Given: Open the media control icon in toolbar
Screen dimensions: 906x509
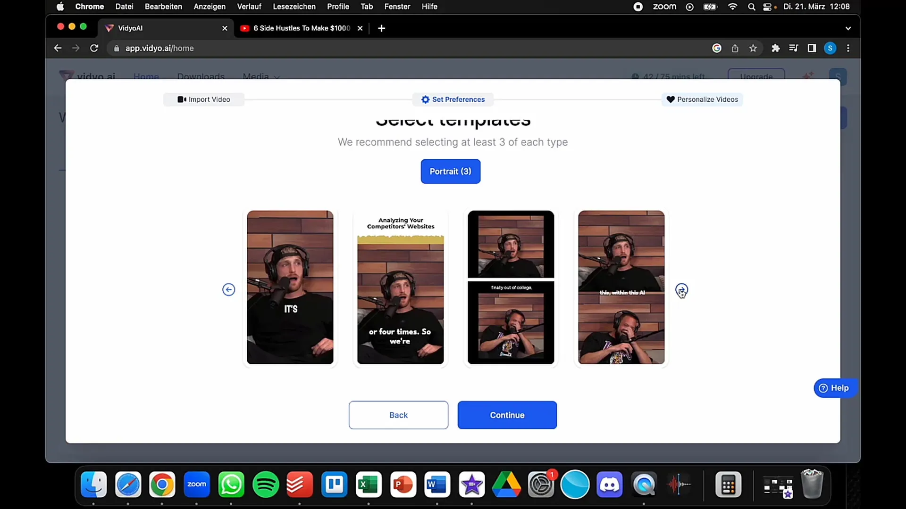Looking at the screenshot, I should click(794, 48).
